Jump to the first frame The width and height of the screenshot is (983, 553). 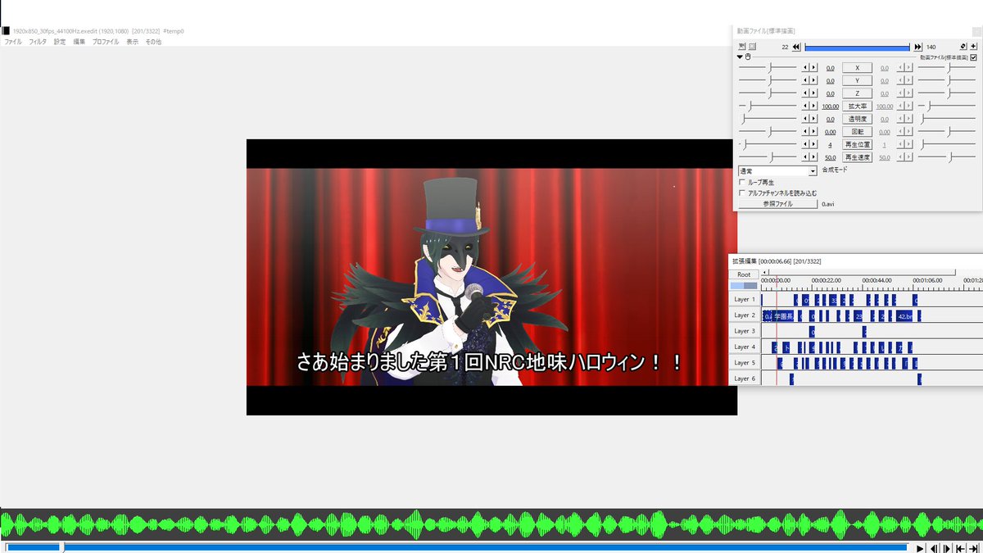click(x=960, y=549)
